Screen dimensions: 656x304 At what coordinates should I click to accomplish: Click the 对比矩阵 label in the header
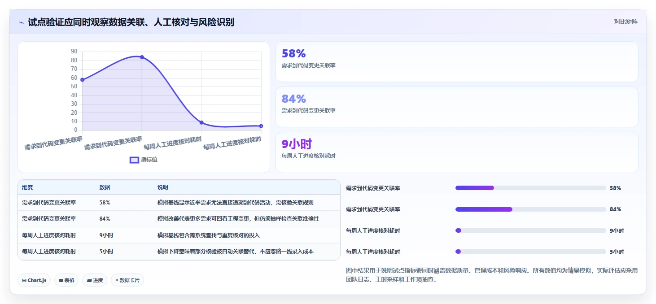[x=625, y=22]
